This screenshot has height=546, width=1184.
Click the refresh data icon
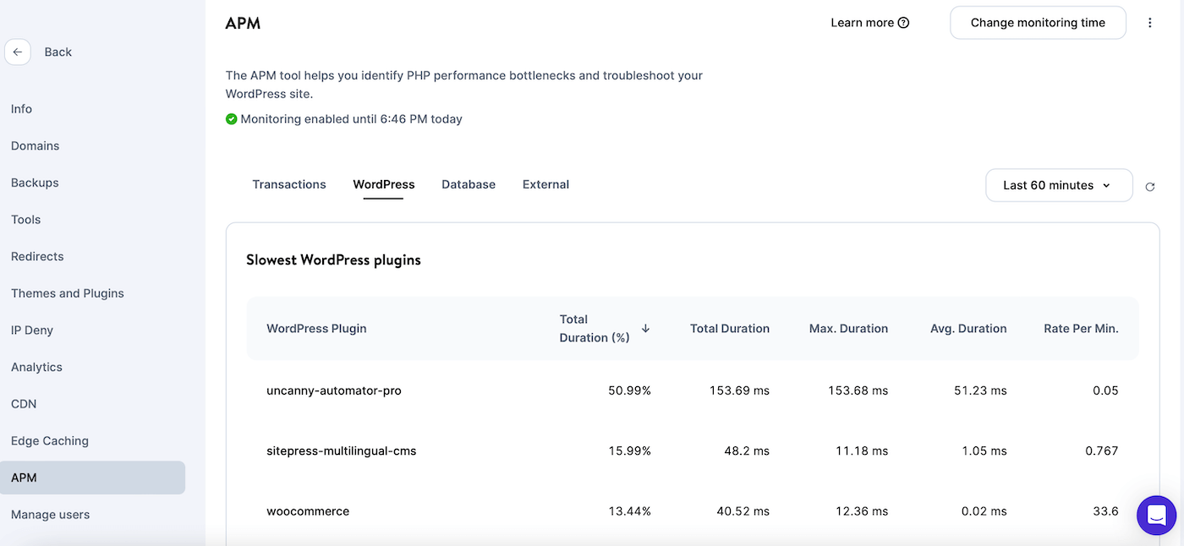point(1149,187)
